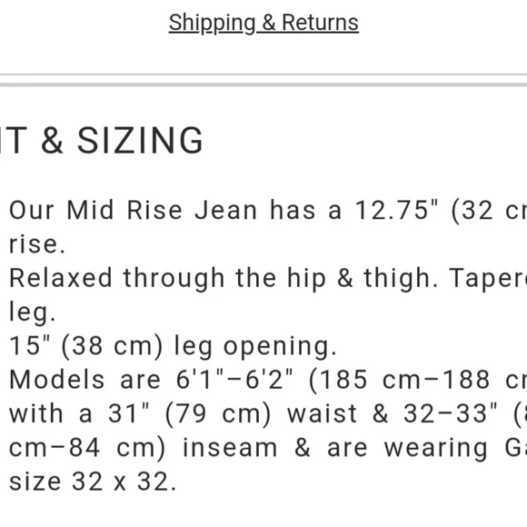Click the "Mid Rise Jean" text
The image size is (527, 527).
[163, 210]
